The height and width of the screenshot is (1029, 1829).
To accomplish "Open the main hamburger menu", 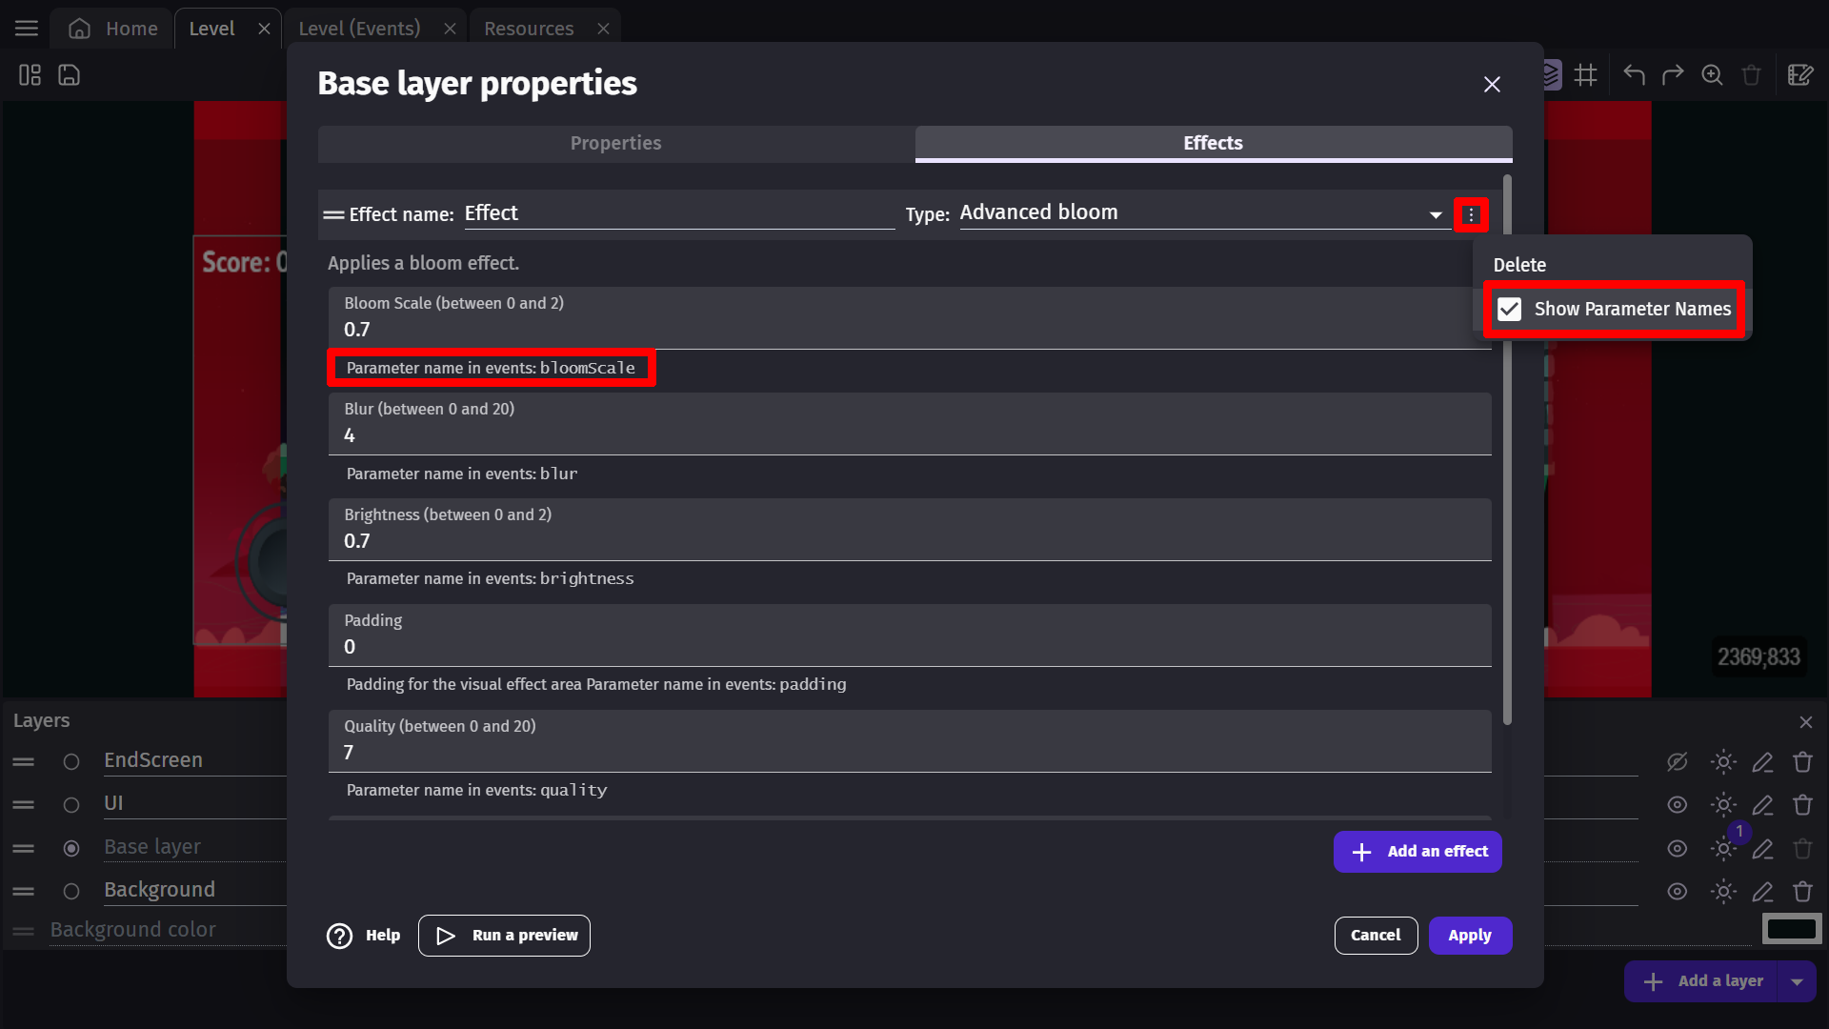I will tap(27, 29).
